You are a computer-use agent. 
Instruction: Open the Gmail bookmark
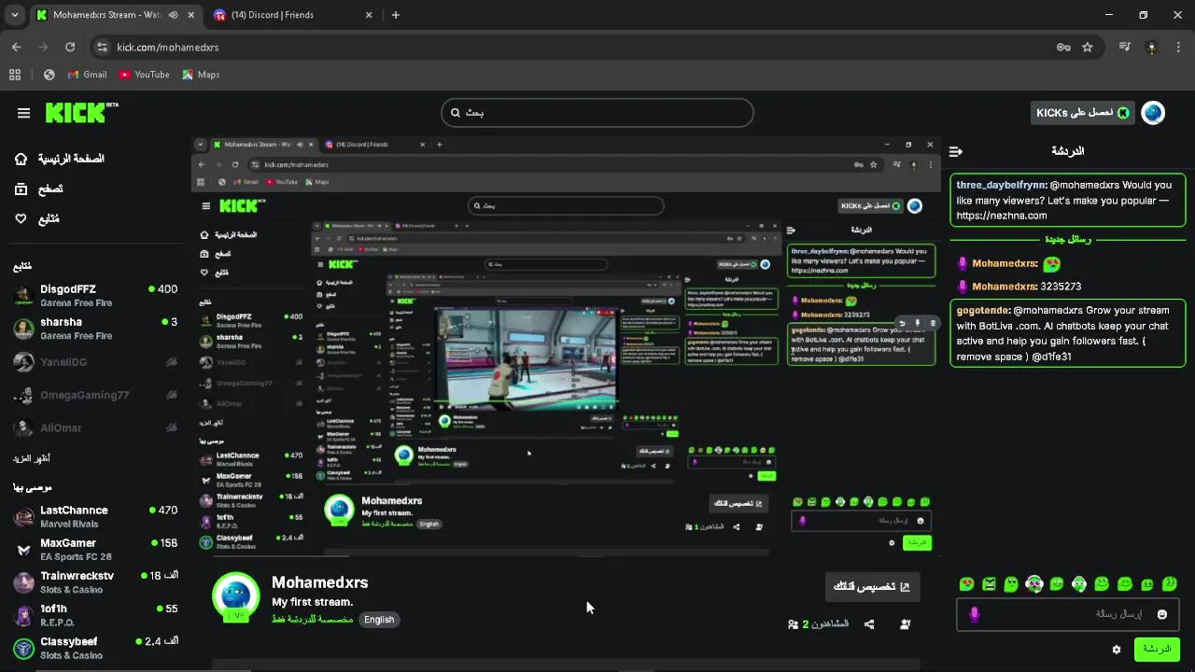(88, 75)
